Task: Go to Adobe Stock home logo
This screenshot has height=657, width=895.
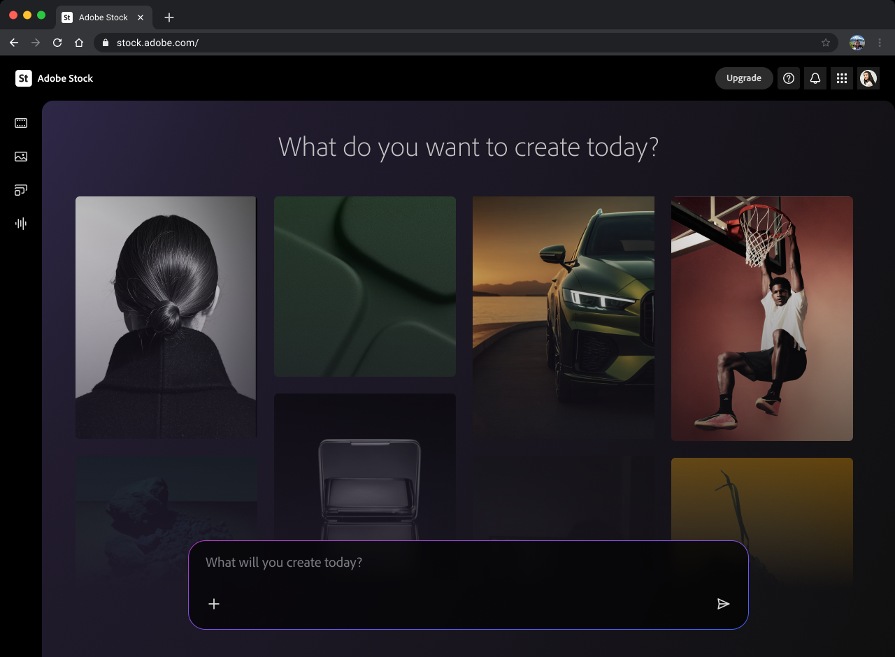Action: coord(55,78)
